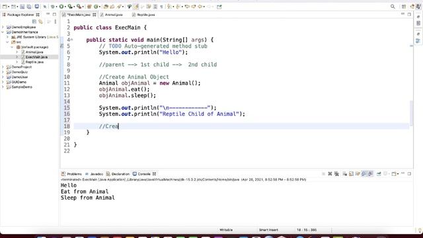The width and height of the screenshot is (423, 238).
Task: Save the current file with Save icon
Action: tap(22, 7)
